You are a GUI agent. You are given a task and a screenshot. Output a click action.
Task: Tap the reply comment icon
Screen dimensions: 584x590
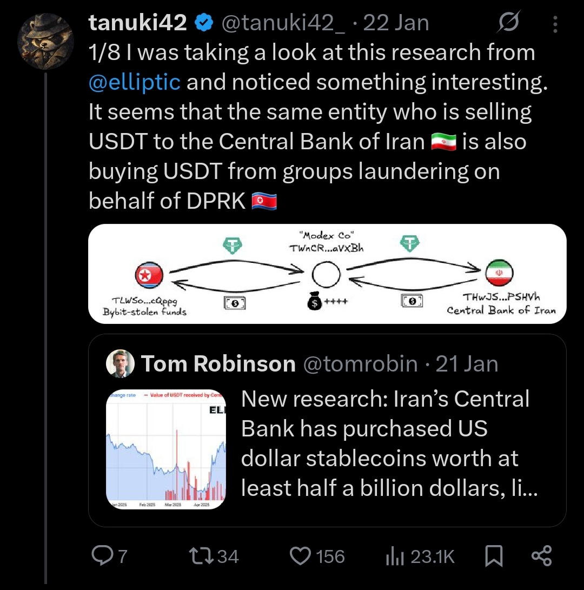[101, 556]
